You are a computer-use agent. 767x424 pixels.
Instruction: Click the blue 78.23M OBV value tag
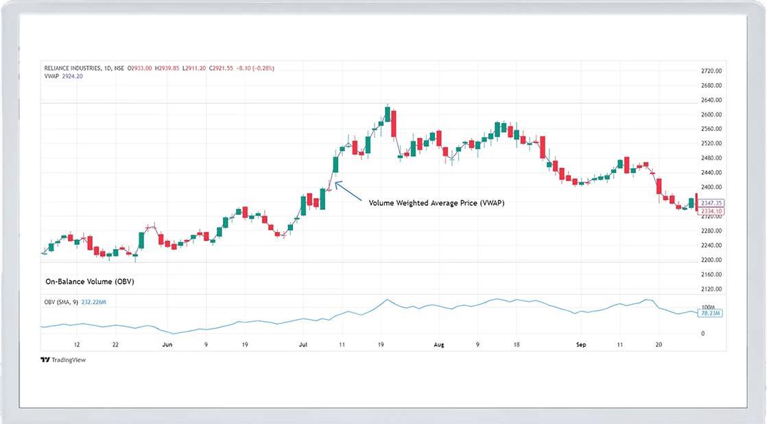[x=711, y=313]
